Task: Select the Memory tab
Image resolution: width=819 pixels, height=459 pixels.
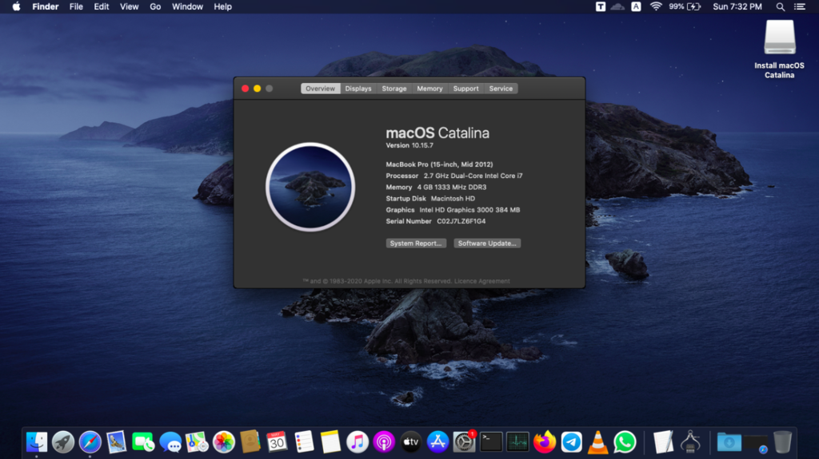Action: point(429,89)
